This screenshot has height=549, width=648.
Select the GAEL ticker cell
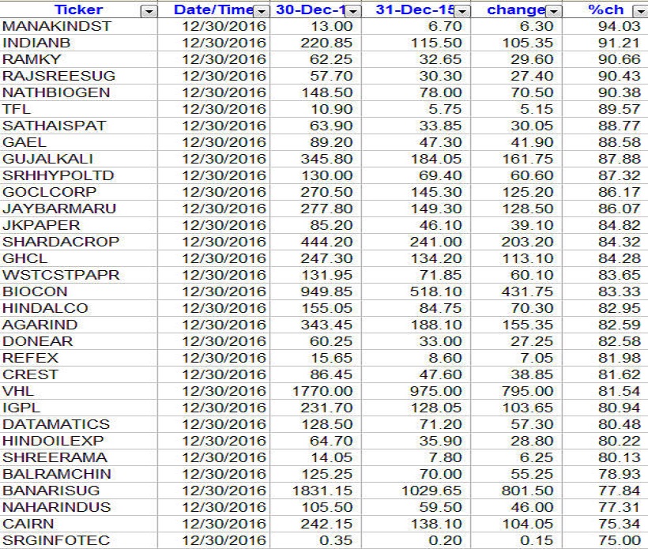pyautogui.click(x=78, y=142)
